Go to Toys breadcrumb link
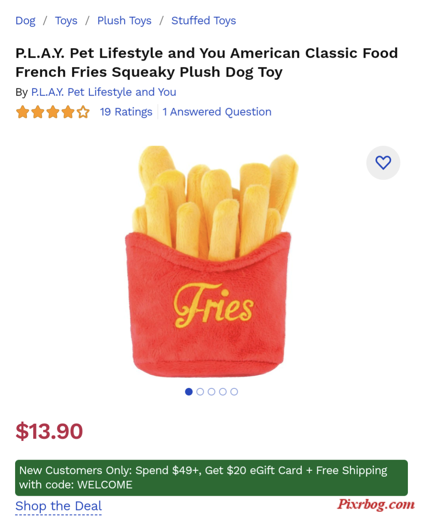Screen dimensions: 423x518 coord(66,21)
